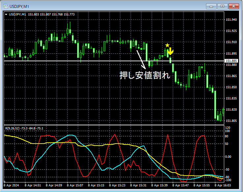The width and height of the screenshot is (243, 192).
Task: Click the 8 Apr 14:59 time label
Action: 54,185
